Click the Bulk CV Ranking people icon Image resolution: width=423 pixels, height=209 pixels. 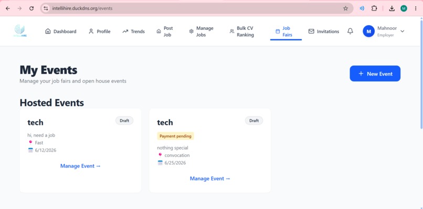(232, 32)
